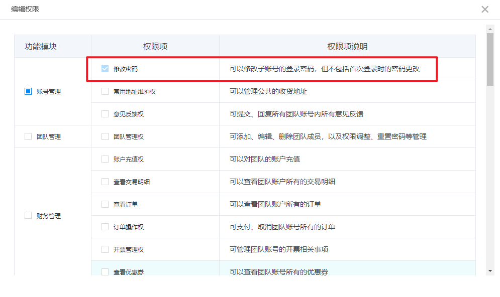
Task: Check the 开票管理权 permission
Action: pos(105,249)
